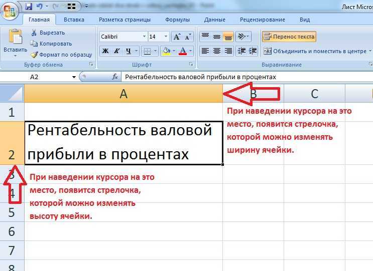
Task: Open the Вид tab
Action: 305,20
